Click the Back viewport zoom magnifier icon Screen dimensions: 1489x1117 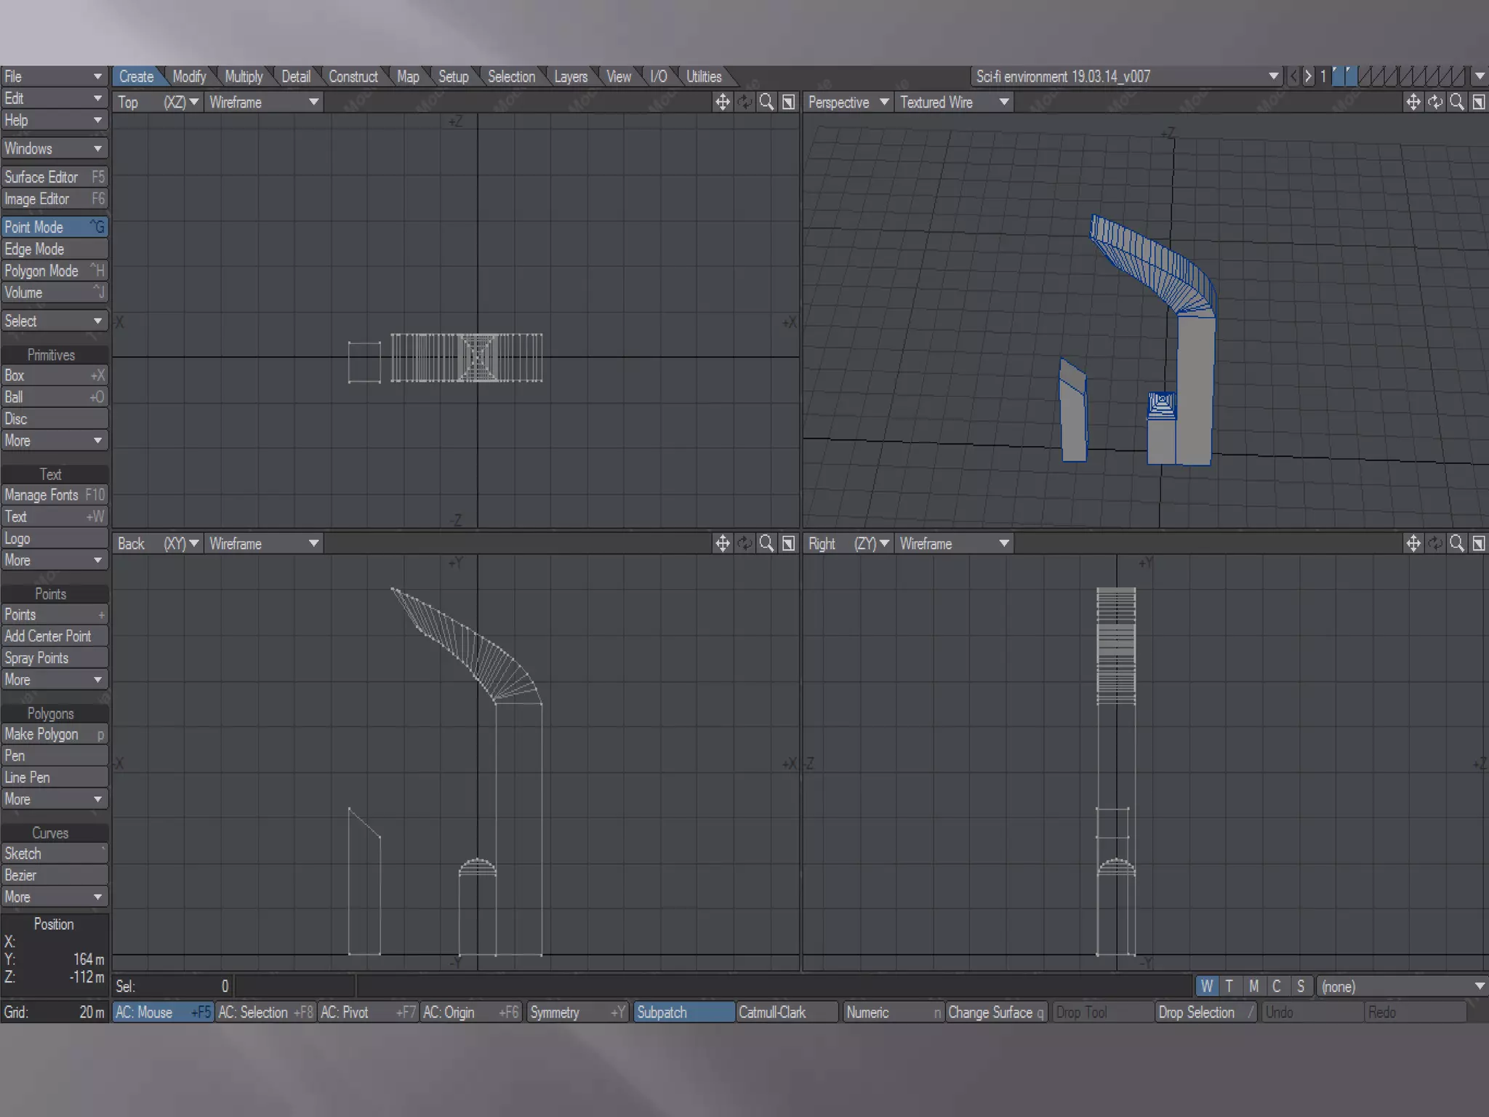tap(766, 543)
